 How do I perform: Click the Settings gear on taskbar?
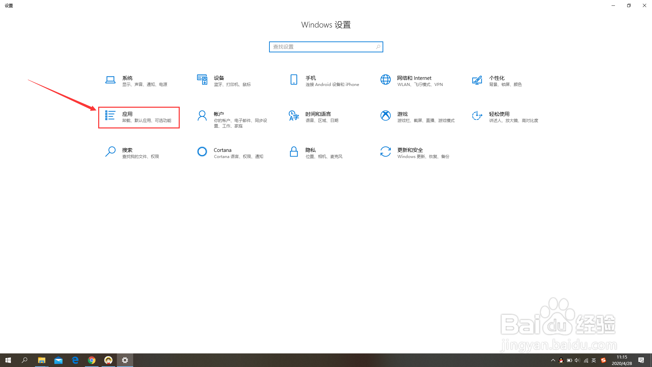(x=125, y=360)
